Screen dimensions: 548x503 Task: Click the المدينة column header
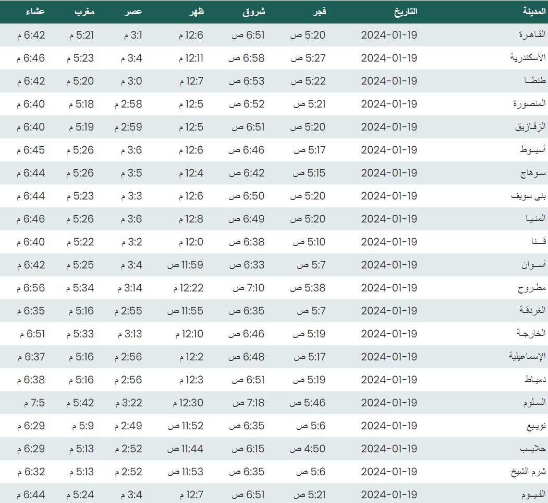coord(534,11)
